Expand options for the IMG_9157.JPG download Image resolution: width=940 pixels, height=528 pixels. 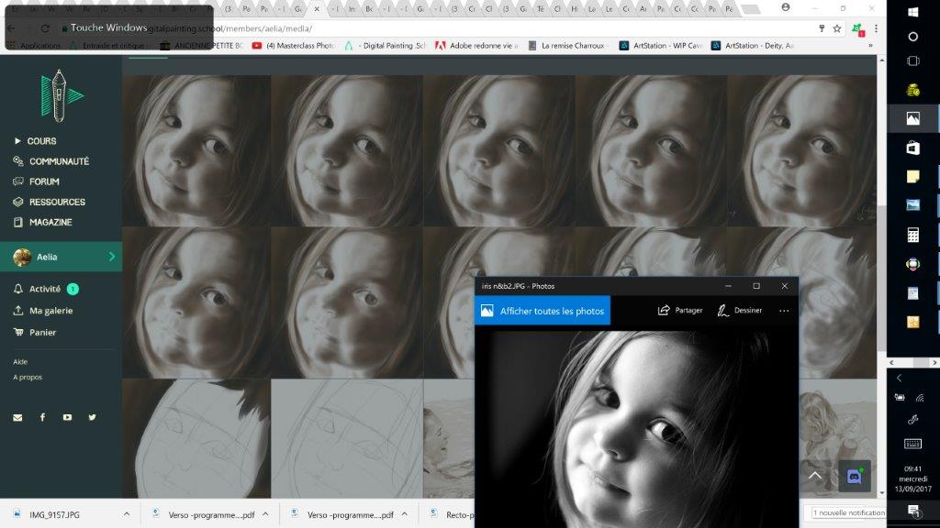coord(126,514)
